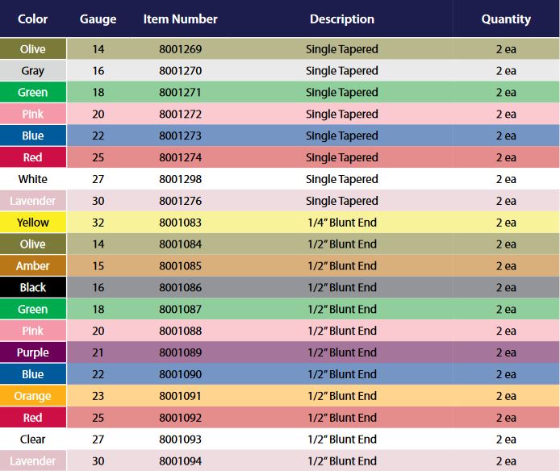Click item number 8001298
The height and width of the screenshot is (471, 560).
[x=181, y=179]
